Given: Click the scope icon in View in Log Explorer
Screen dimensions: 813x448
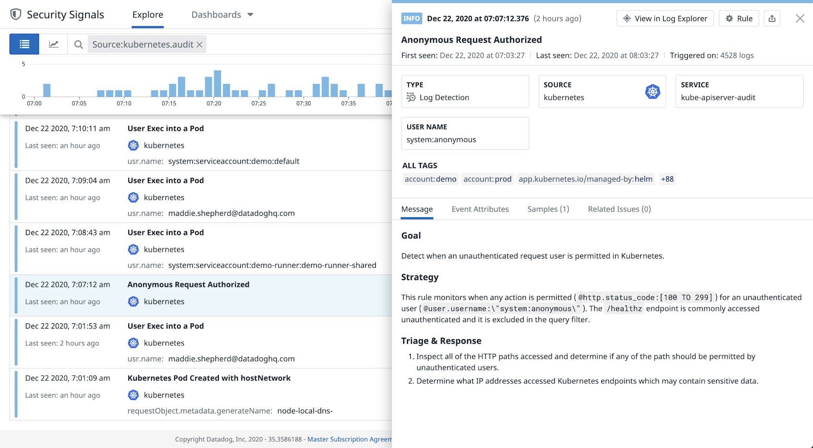Looking at the screenshot, I should click(626, 19).
